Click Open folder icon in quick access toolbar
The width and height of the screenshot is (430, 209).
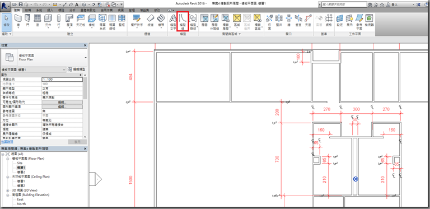tap(15, 4)
